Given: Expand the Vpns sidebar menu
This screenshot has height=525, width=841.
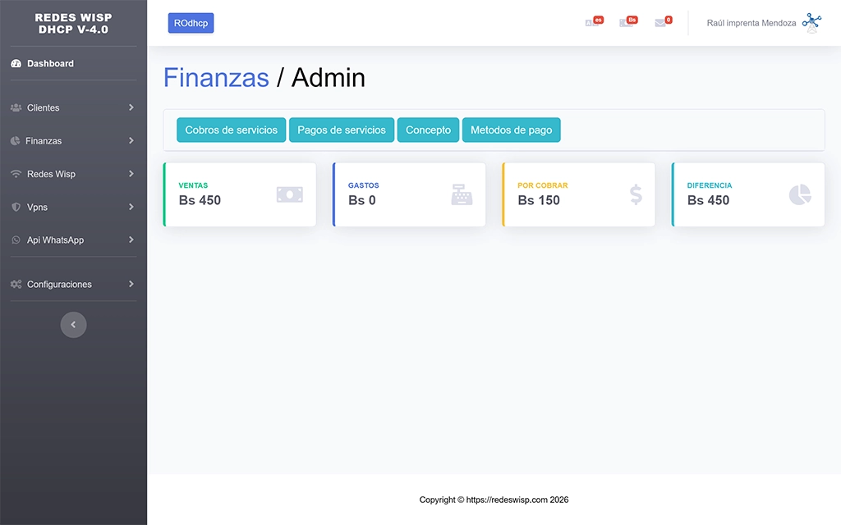Looking at the screenshot, I should [72, 208].
